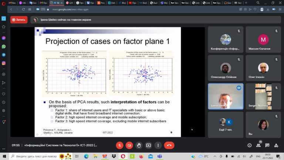Open Dropbox from the taskbar
This screenshot has width=284, height=160.
coord(114,156)
